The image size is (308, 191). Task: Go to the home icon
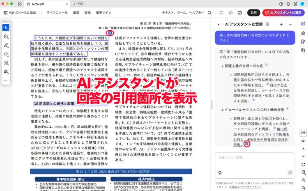point(20,4)
